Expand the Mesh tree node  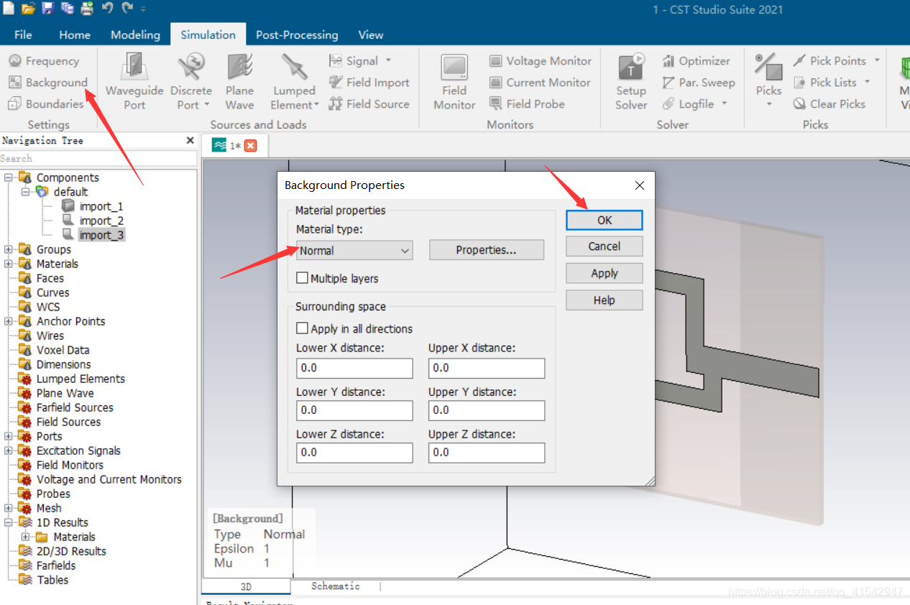click(x=9, y=508)
